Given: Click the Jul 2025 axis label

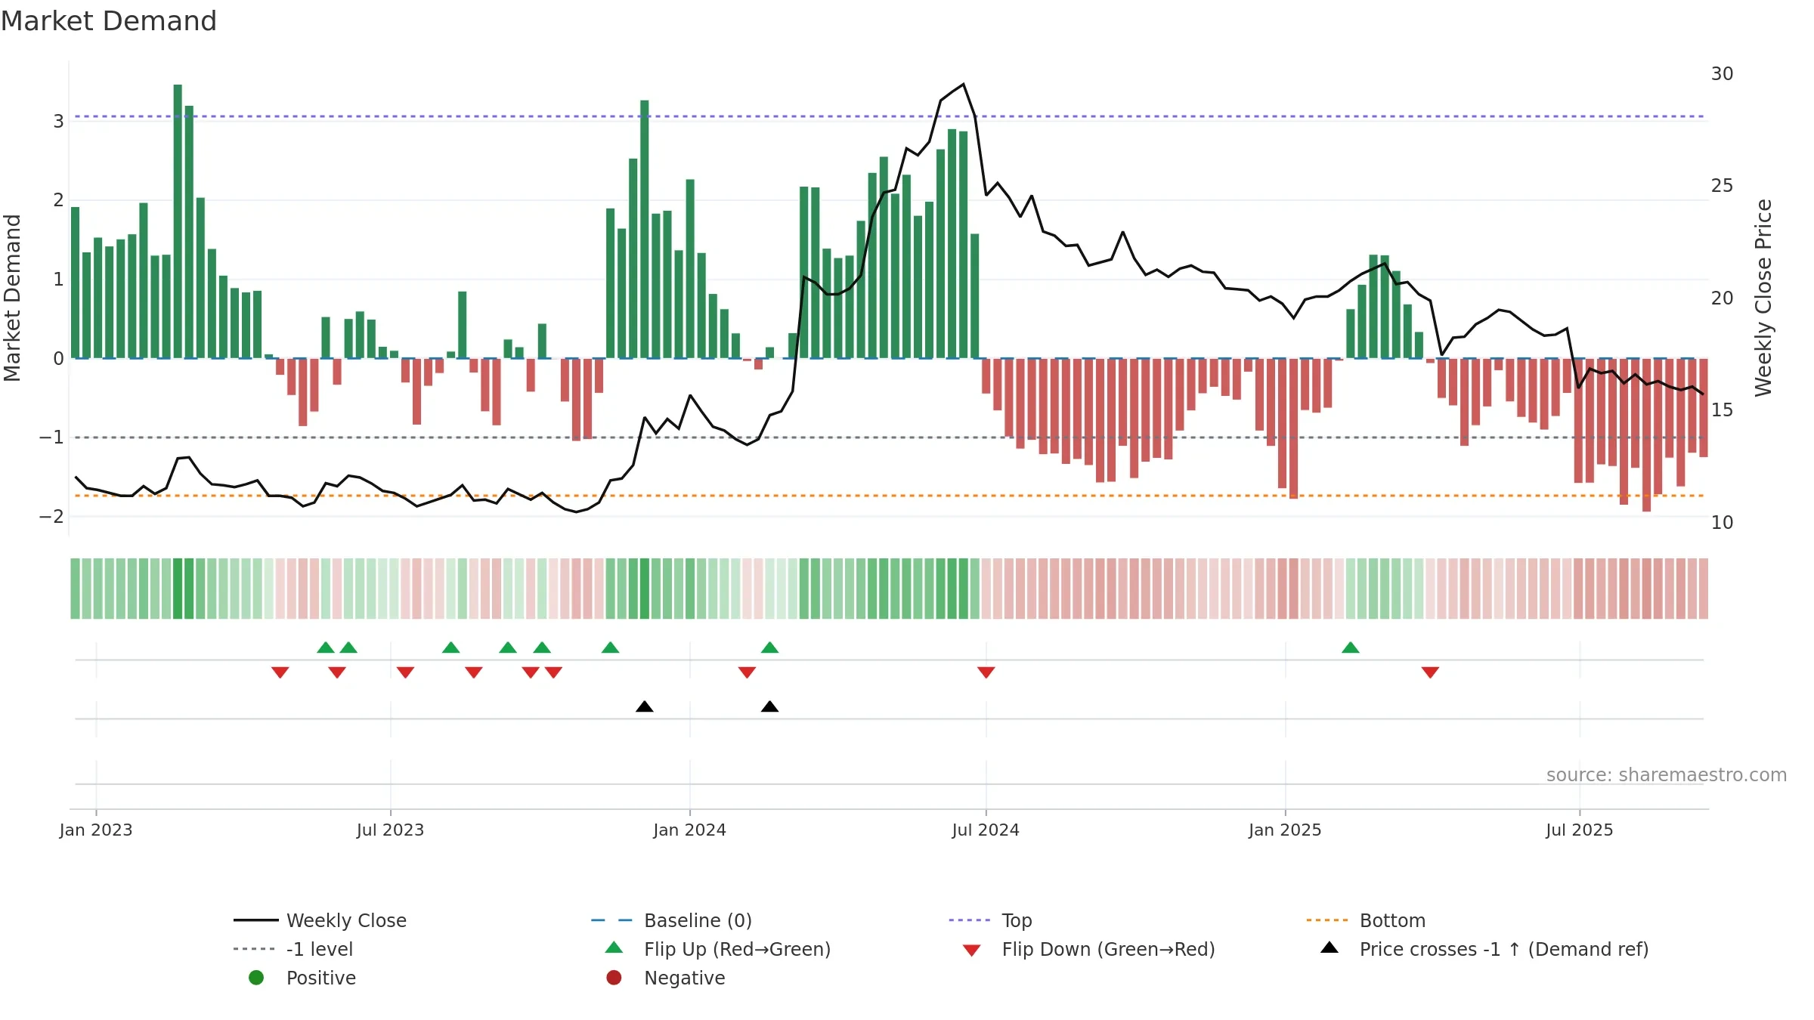Looking at the screenshot, I should tap(1579, 830).
